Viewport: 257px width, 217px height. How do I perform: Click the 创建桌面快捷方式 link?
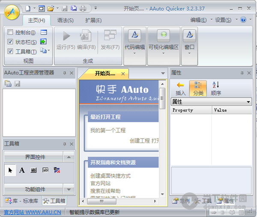click(x=111, y=176)
